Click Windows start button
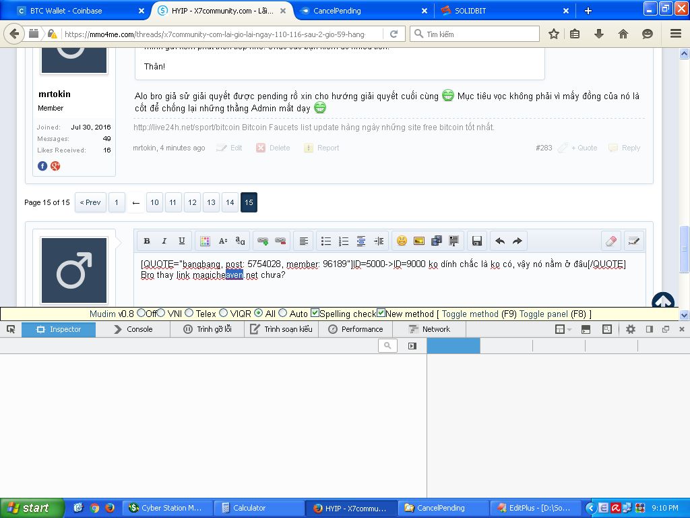The height and width of the screenshot is (518, 690). [32, 508]
